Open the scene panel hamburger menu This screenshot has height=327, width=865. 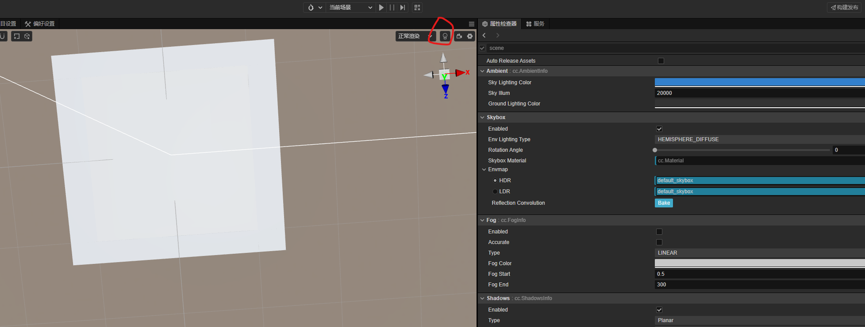471,24
